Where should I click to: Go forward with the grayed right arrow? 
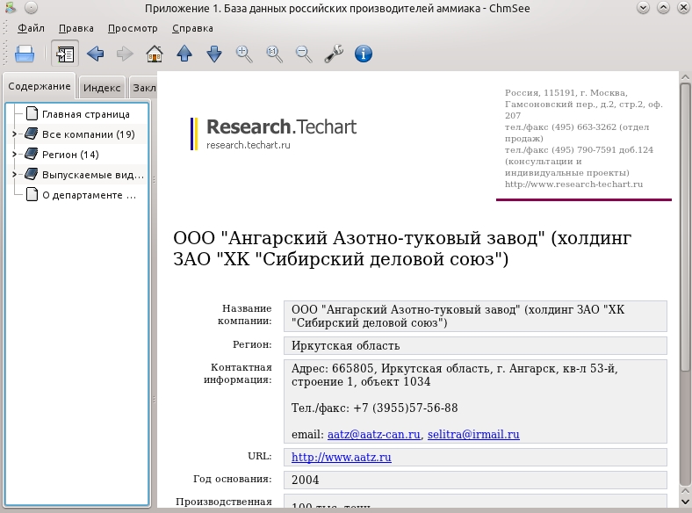click(125, 54)
